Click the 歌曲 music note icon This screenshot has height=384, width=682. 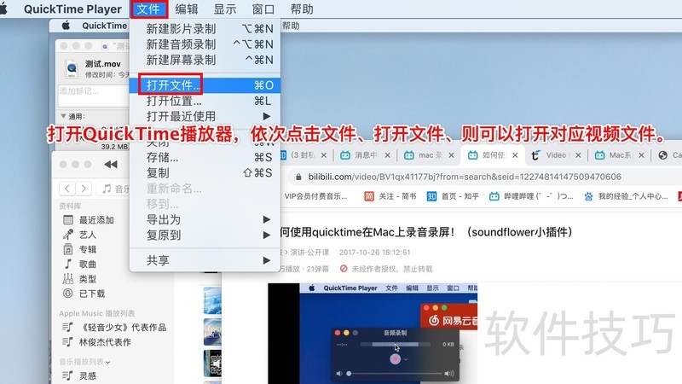(68, 265)
